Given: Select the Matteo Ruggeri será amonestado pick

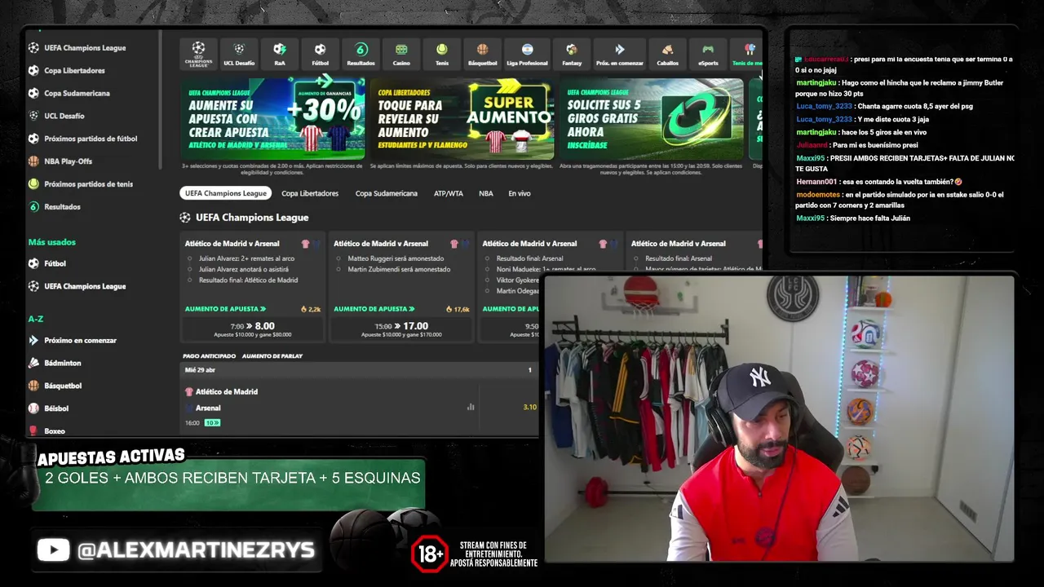Looking at the screenshot, I should click(396, 258).
